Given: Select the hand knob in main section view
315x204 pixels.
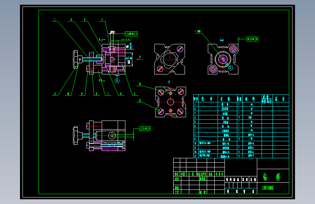Looking at the screenshot, I should [x=76, y=59].
